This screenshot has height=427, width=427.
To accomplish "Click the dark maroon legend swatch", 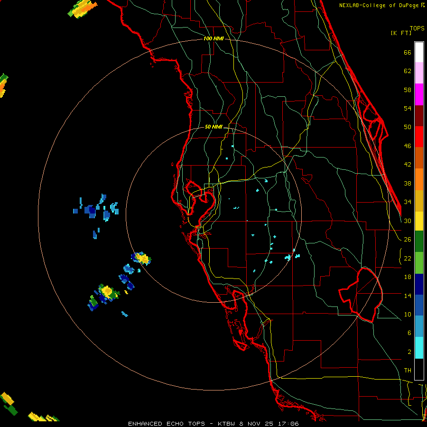I will point(419,116).
